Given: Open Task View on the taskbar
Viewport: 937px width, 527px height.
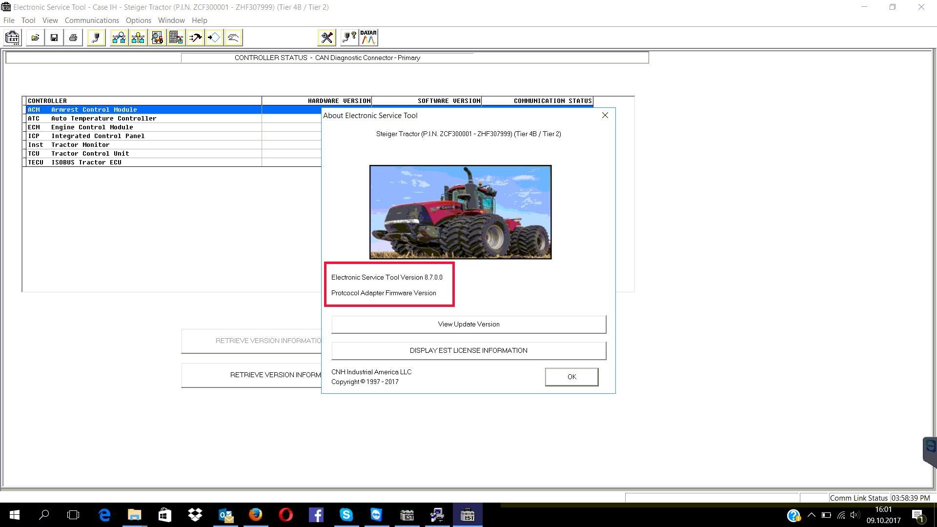Looking at the screenshot, I should tap(73, 515).
